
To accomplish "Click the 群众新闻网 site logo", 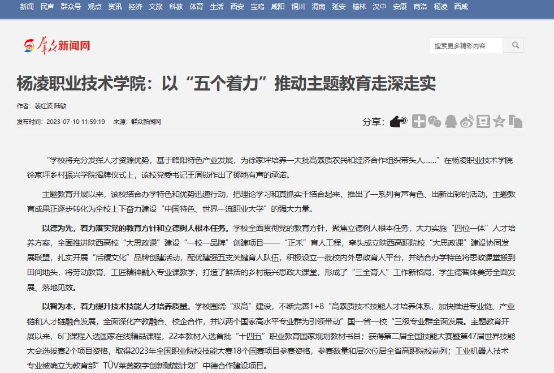I will coord(57,45).
